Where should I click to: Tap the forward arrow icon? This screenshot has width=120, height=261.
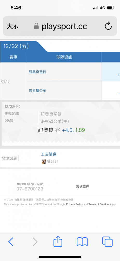[35, 242]
